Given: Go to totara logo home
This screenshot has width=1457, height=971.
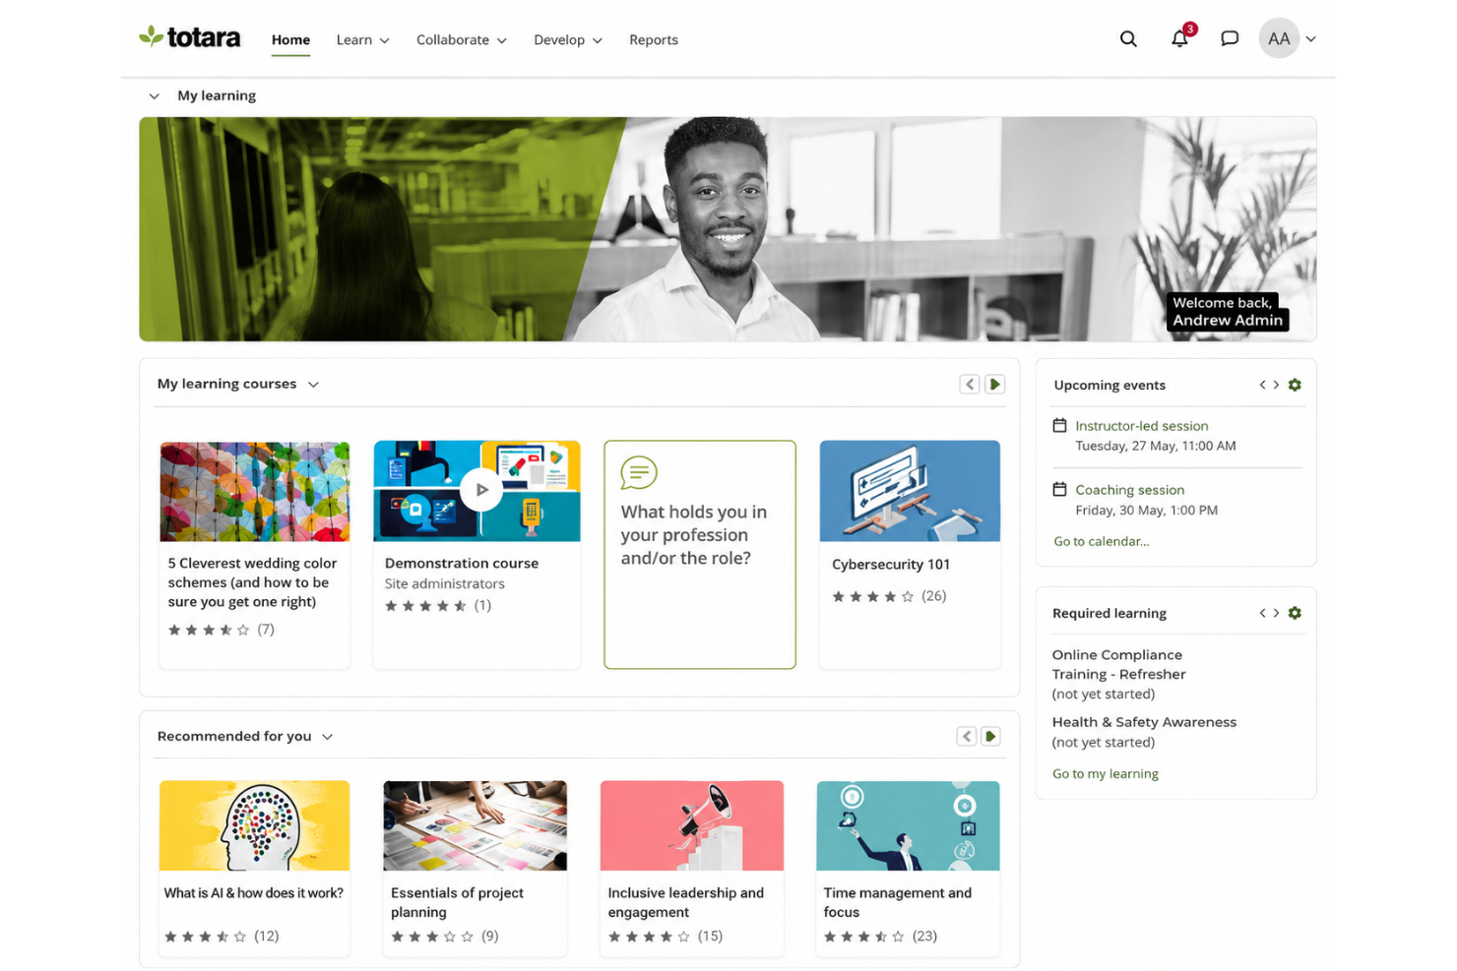Looking at the screenshot, I should pyautogui.click(x=189, y=37).
